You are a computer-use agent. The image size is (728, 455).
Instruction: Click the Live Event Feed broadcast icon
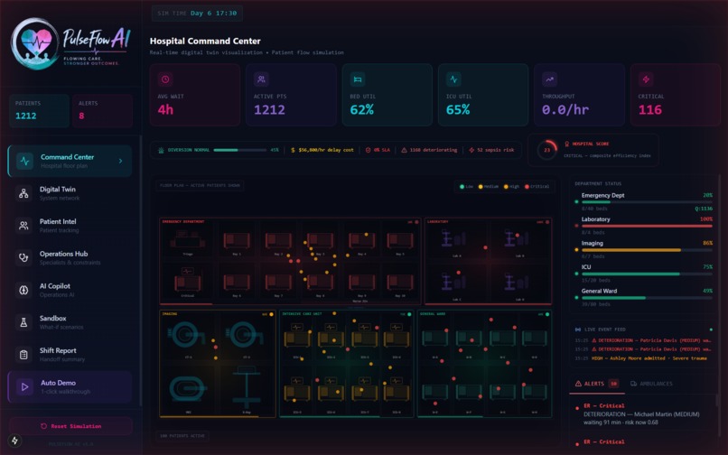coord(578,330)
